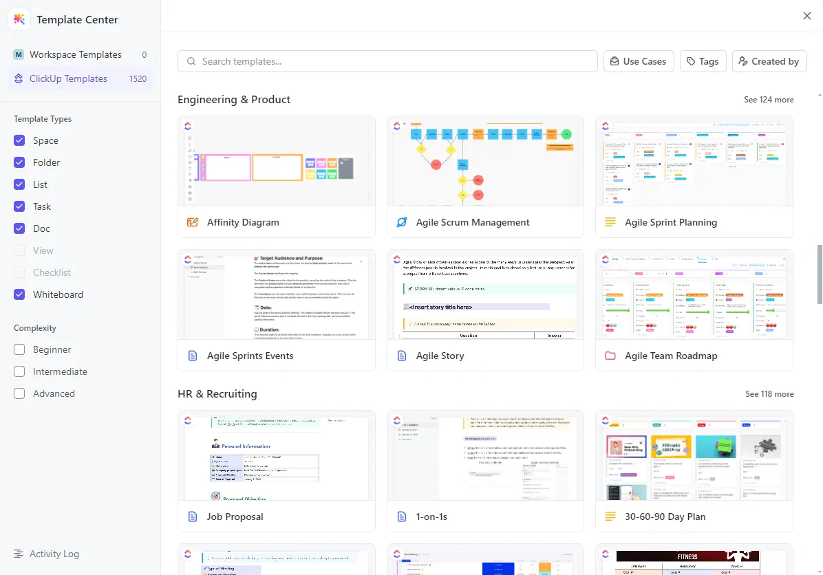Click the Agile Story preview thumbnail
Screen dimensions: 823x575
coord(486,294)
